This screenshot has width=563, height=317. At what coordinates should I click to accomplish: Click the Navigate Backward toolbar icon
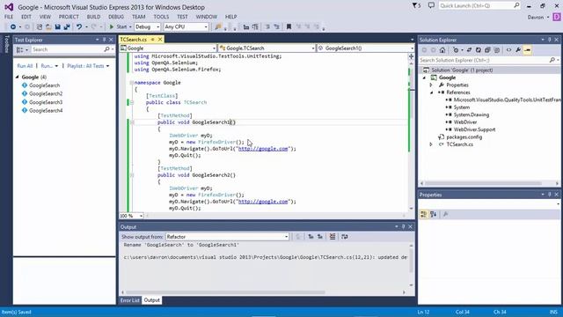(x=12, y=27)
